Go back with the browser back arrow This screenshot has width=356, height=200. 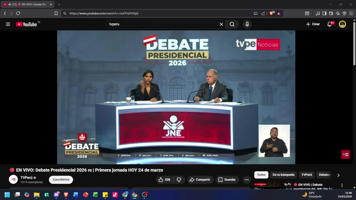click(5, 13)
